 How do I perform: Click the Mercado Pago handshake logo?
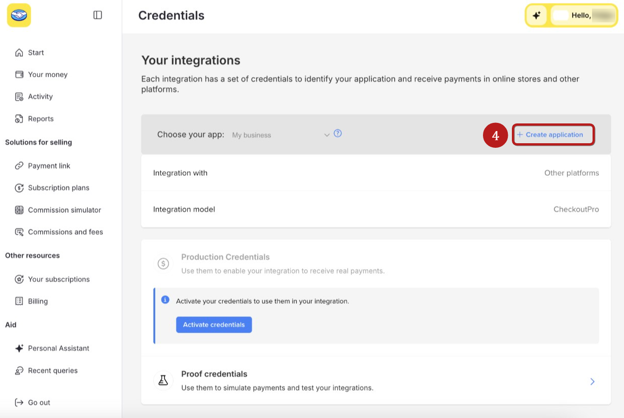(19, 15)
